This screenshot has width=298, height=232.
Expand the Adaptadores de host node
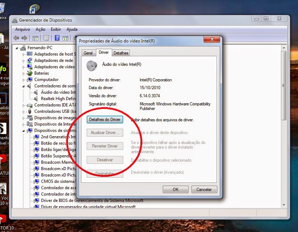click(24, 54)
